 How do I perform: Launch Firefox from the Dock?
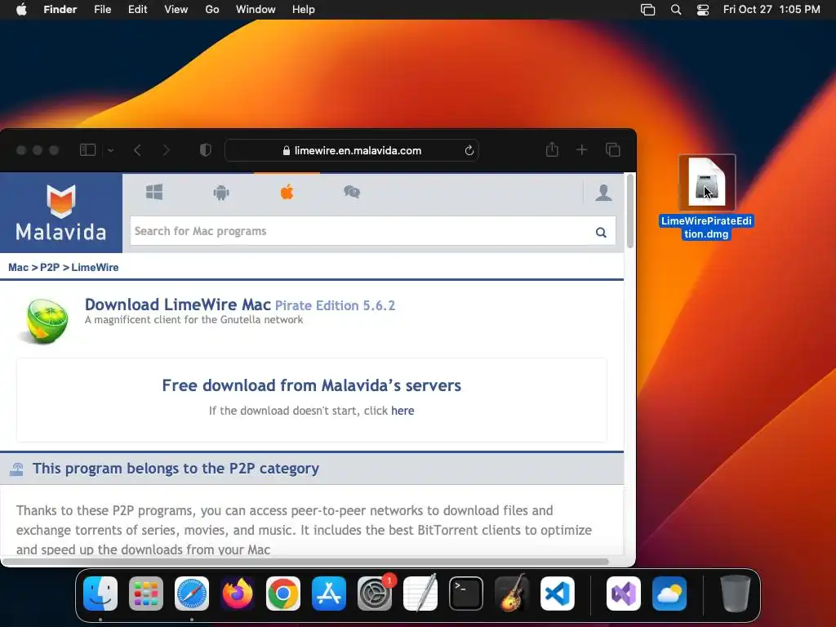tap(238, 594)
